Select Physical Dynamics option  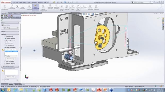5,41
